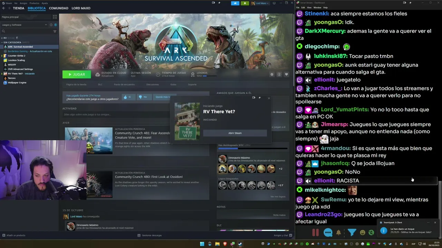The width and height of the screenshot is (442, 248).
Task: Go back with the Steam back arrow
Action: point(3,8)
